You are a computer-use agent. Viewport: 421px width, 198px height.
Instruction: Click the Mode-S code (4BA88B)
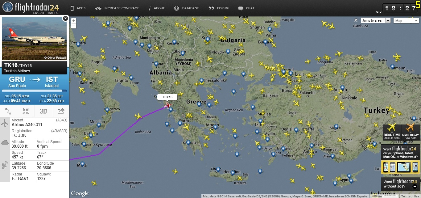[59, 131]
